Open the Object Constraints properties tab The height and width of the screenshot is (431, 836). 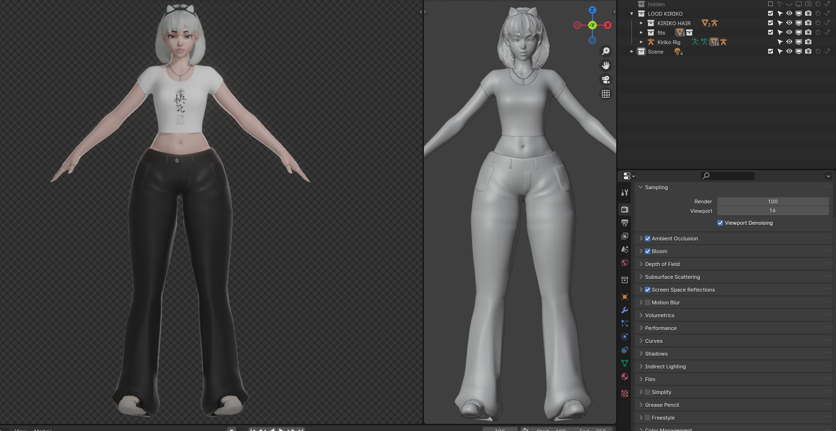pyautogui.click(x=625, y=350)
